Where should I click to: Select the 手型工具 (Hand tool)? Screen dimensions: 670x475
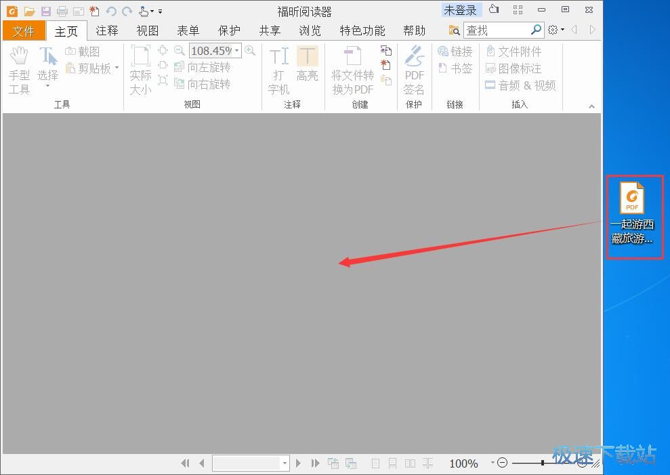click(x=19, y=69)
